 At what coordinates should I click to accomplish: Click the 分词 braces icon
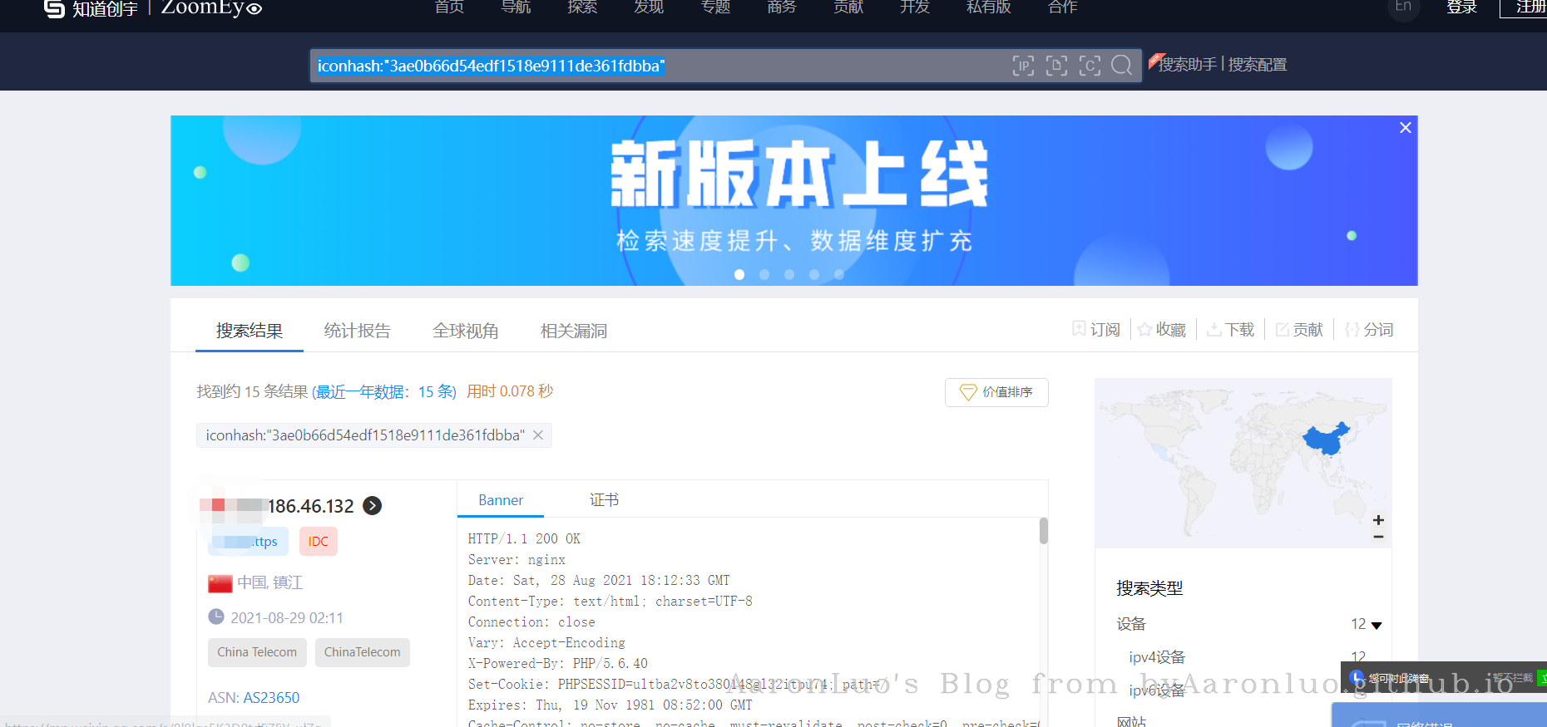coord(1352,330)
